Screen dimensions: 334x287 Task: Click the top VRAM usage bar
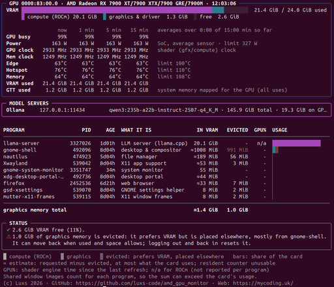click(135, 10)
